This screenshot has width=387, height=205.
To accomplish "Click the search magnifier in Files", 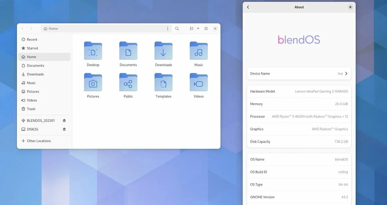I will 177,29.
